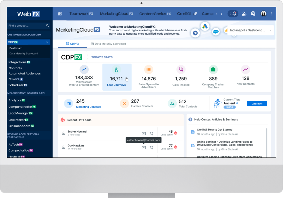Open the apps grid icon in top bar

(x=60, y=14)
